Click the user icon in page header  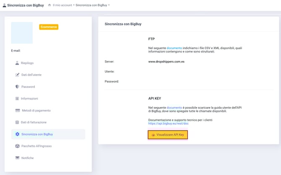pos(4,5)
